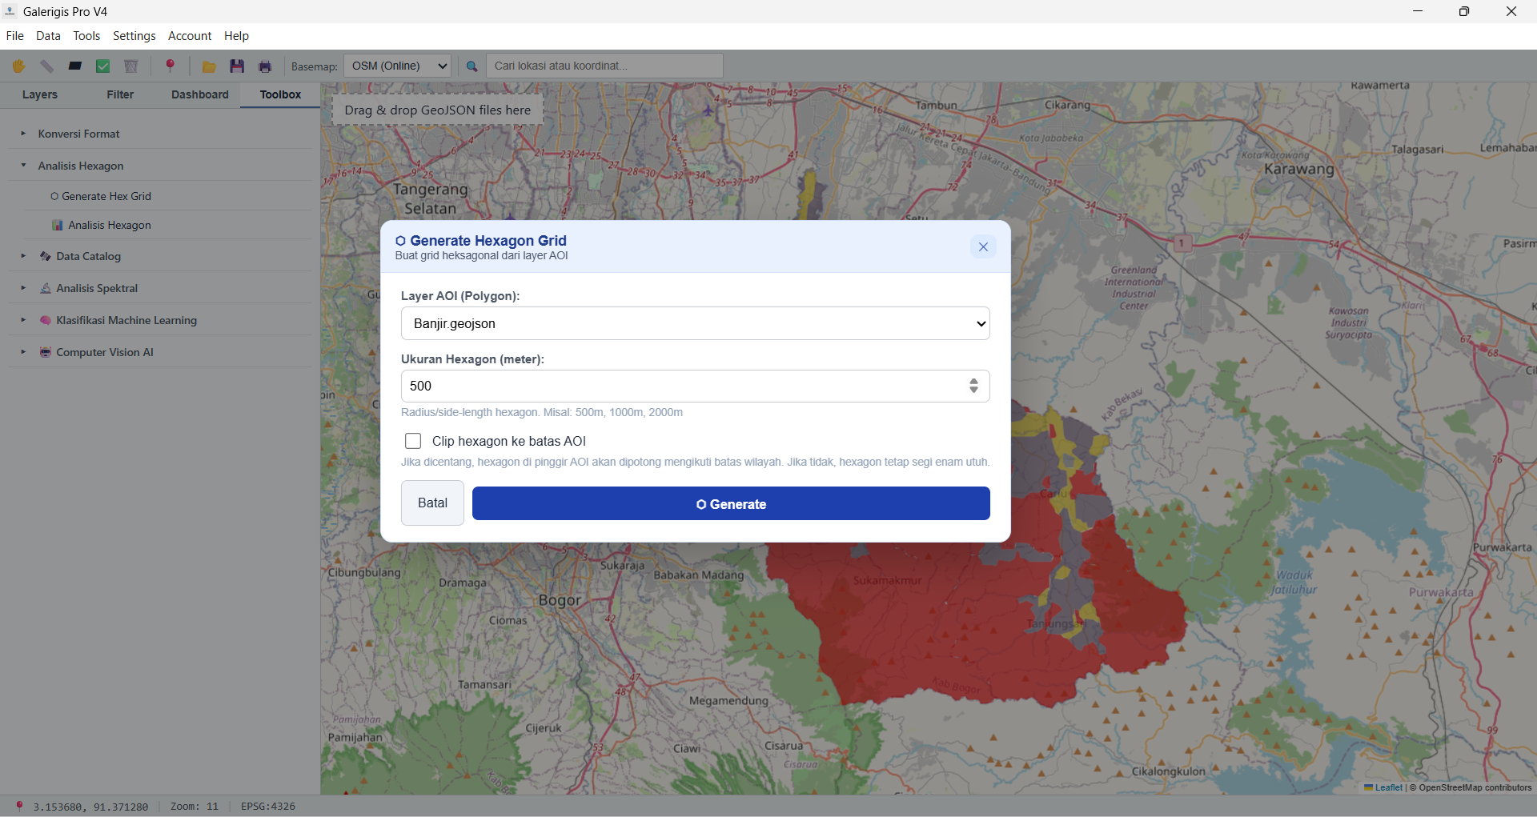Open file with the folder icon
This screenshot has height=817, width=1537.
pyautogui.click(x=209, y=66)
